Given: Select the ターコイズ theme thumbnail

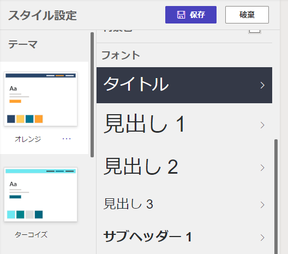Looking at the screenshot, I should 40,194.
